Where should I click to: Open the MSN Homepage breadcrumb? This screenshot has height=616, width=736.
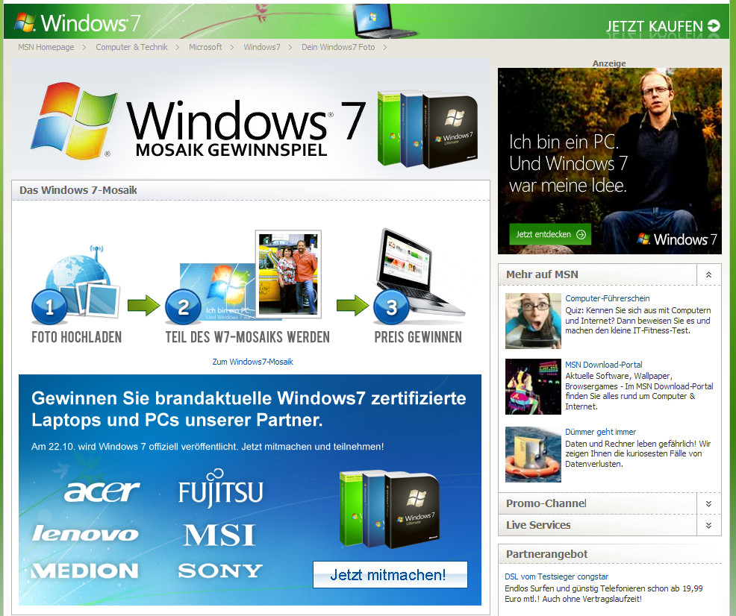pos(46,47)
